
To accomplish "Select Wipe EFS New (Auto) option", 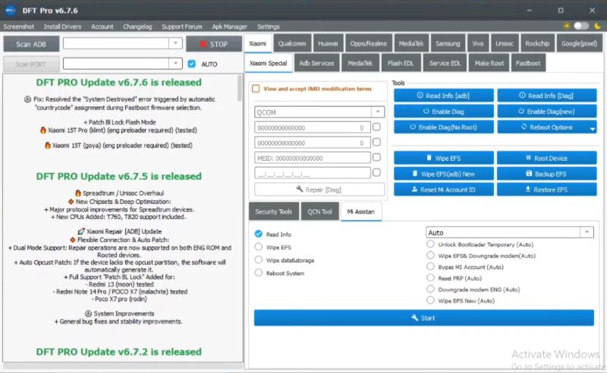I will click(430, 300).
